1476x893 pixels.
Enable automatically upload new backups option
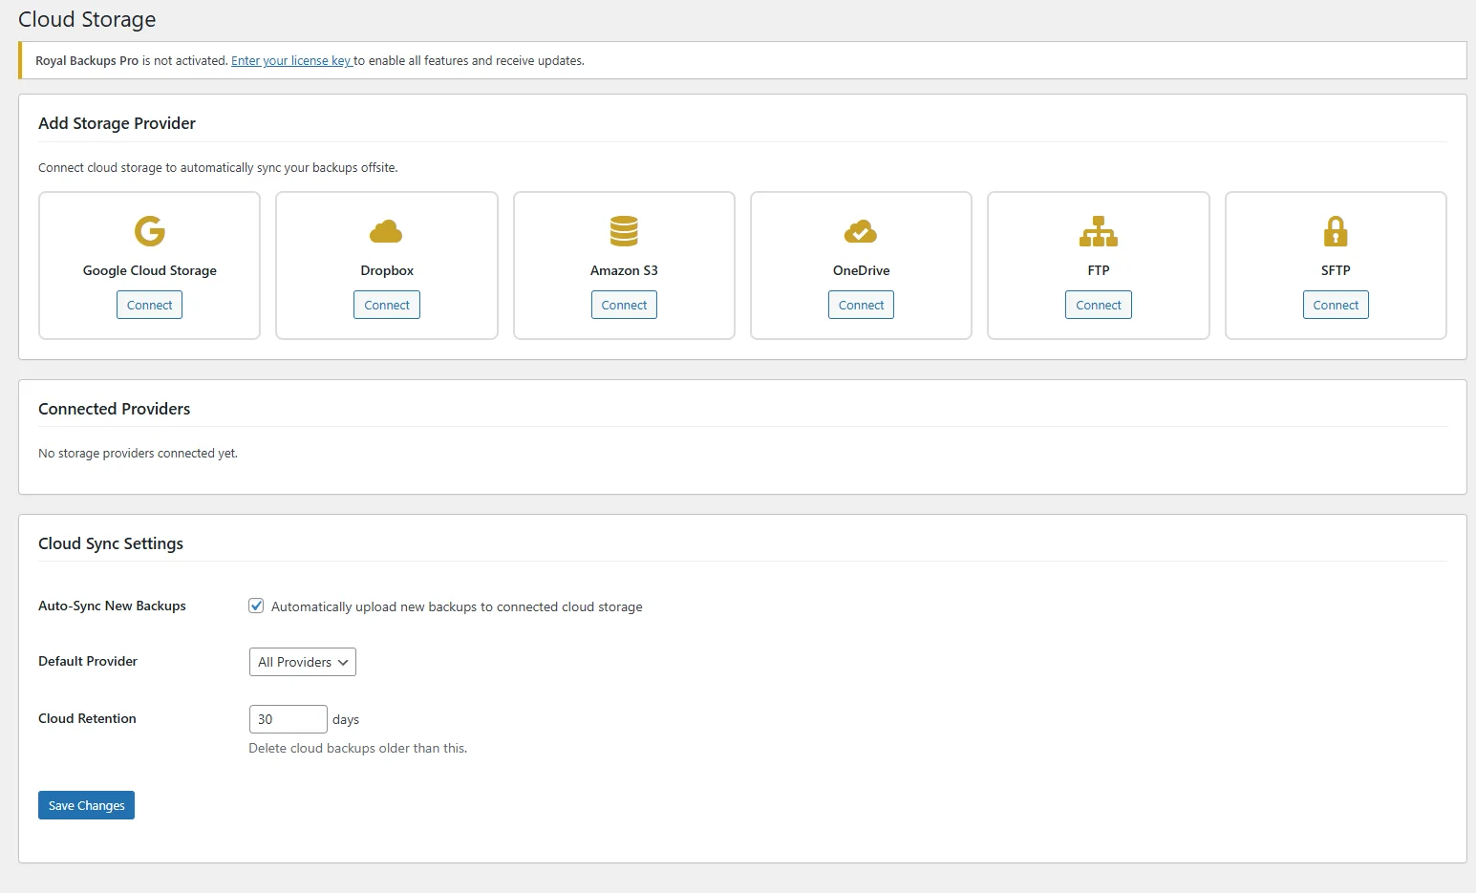pos(256,606)
